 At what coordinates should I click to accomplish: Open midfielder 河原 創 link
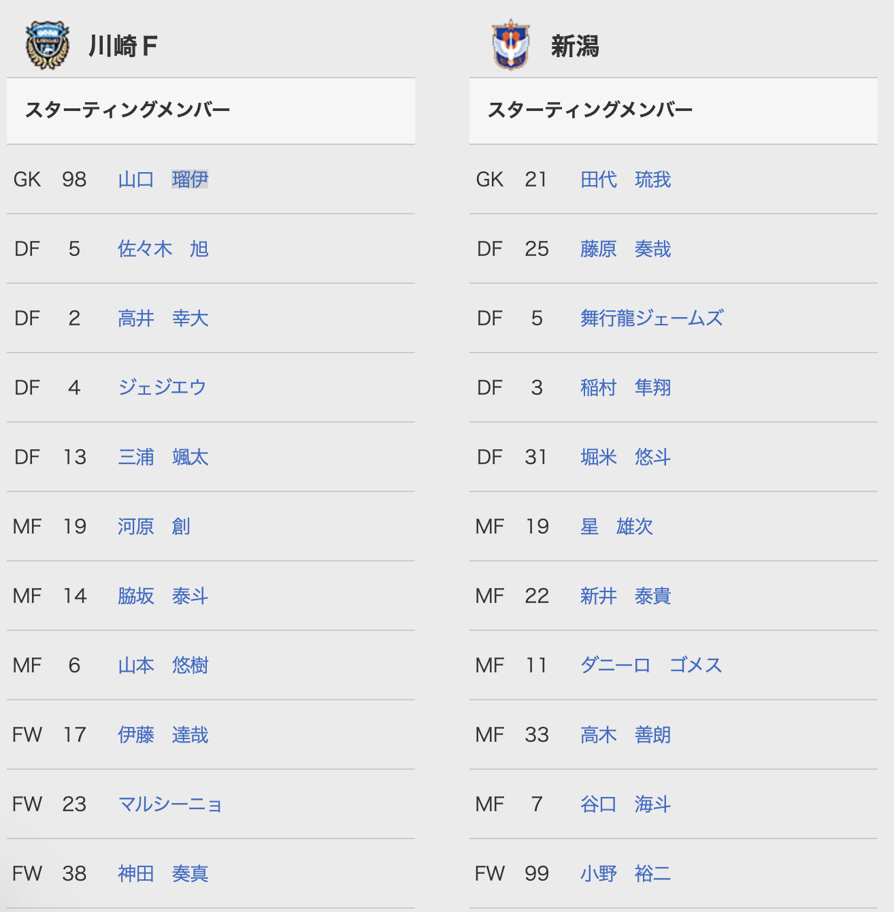point(154,527)
